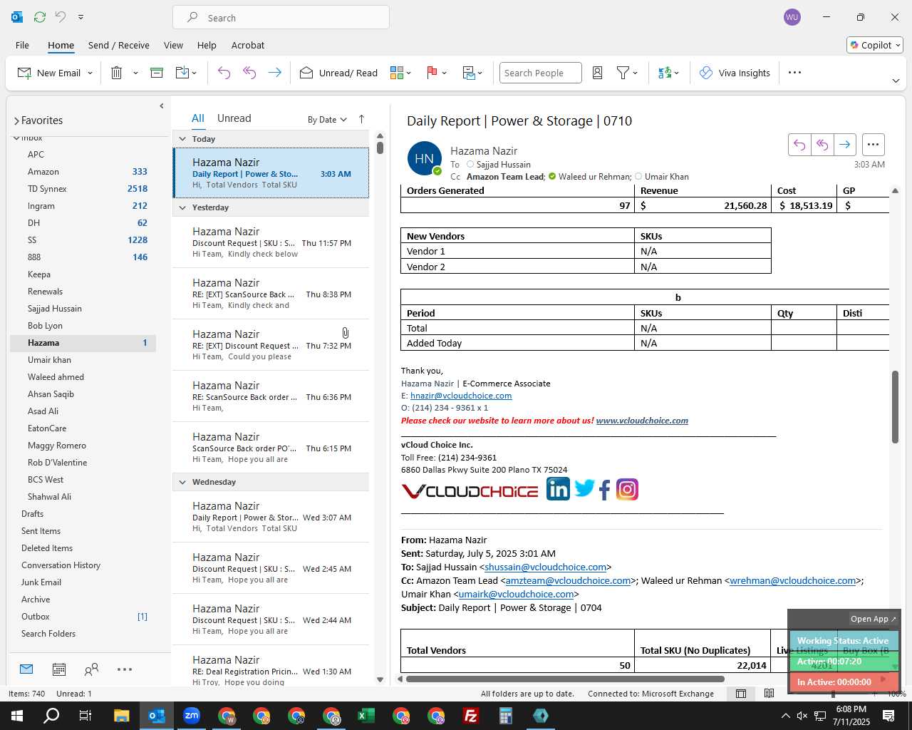Collapse the Wednesday group
This screenshot has width=912, height=730.
pos(182,482)
